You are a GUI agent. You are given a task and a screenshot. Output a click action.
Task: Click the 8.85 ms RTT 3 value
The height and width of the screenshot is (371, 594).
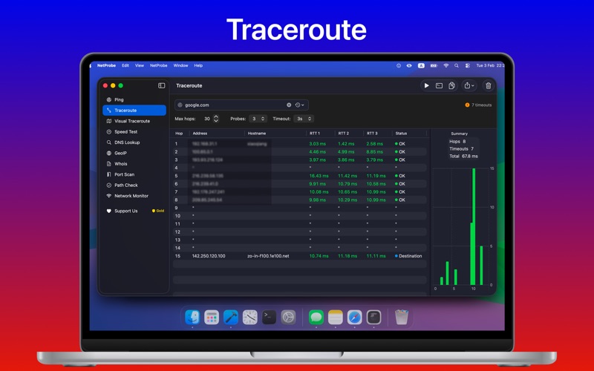[374, 152]
